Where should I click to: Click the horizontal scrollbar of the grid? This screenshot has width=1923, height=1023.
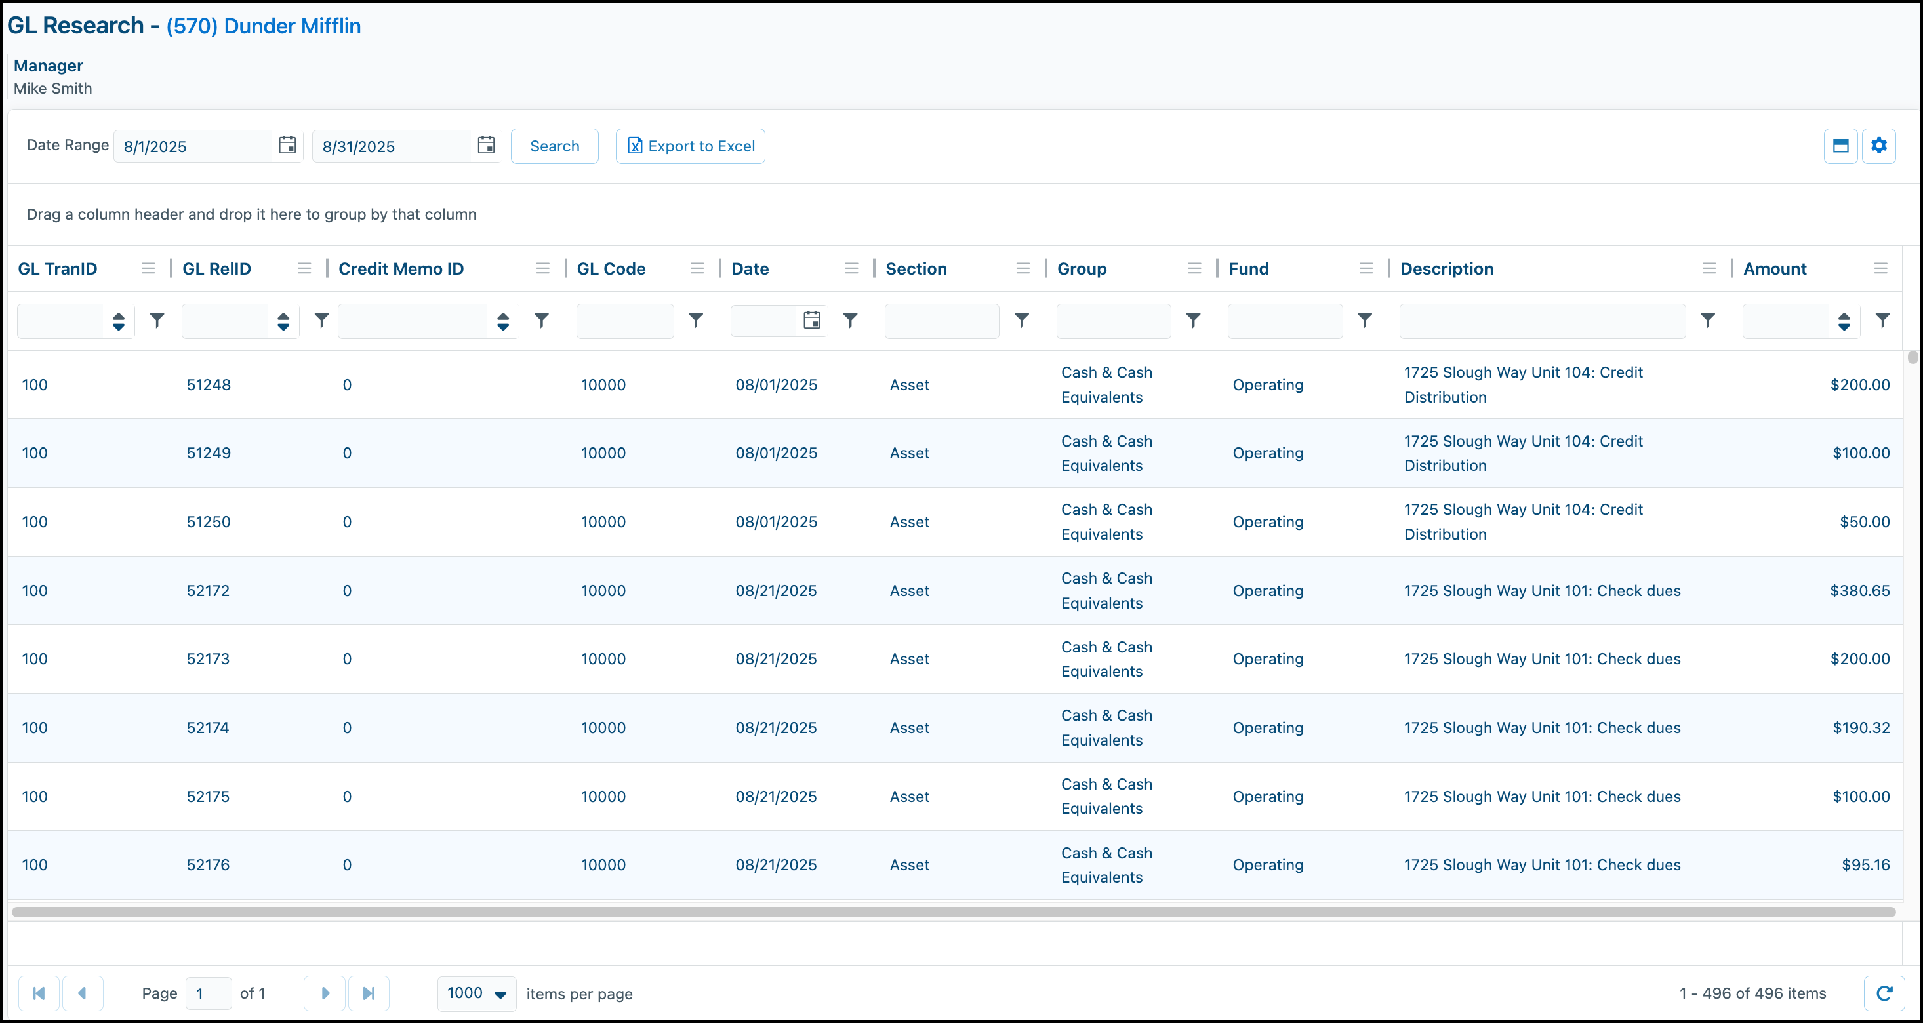coord(953,912)
